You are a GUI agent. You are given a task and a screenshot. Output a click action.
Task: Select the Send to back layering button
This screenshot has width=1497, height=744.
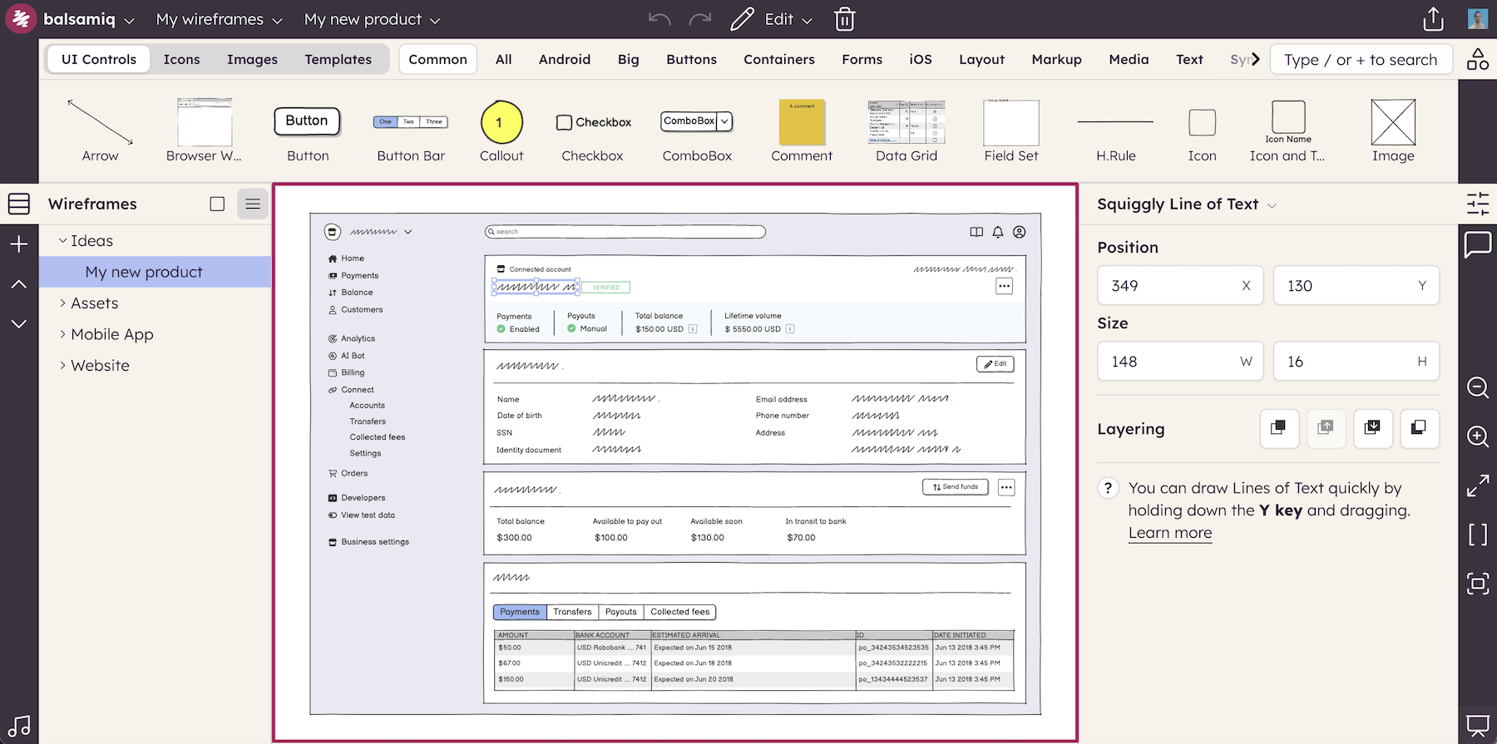1419,428
